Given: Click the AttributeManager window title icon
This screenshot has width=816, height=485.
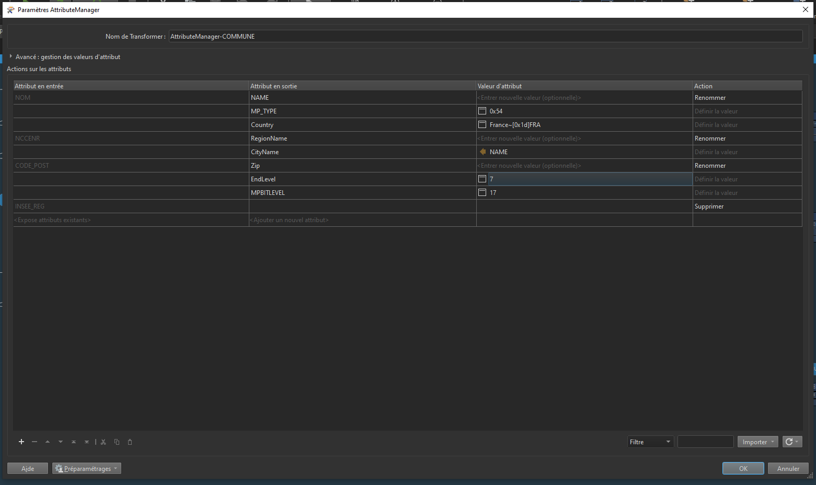Looking at the screenshot, I should pyautogui.click(x=10, y=9).
